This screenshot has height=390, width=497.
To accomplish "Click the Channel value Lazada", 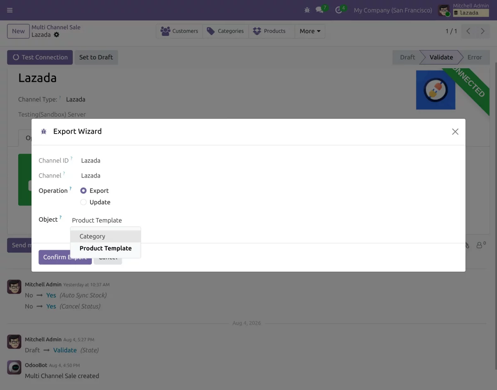I will [91, 176].
